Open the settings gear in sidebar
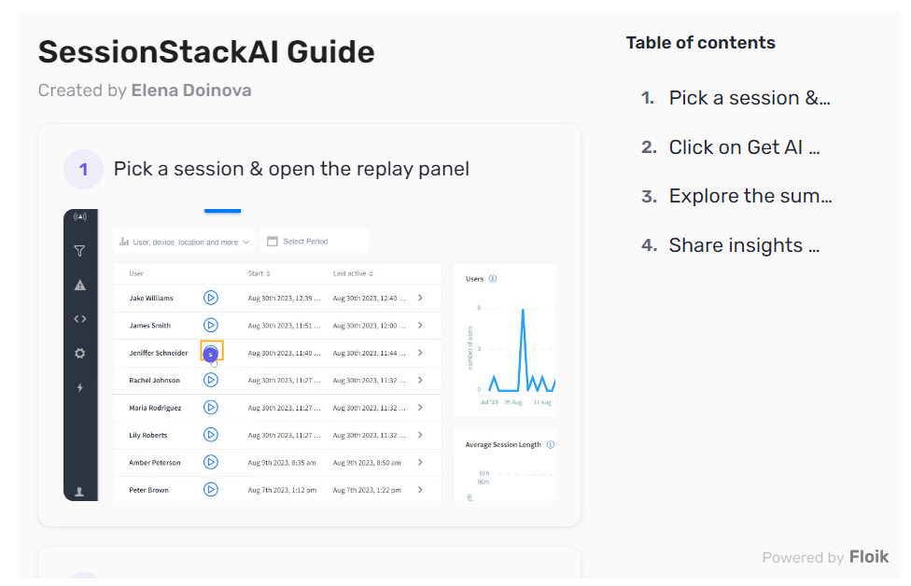This screenshot has height=586, width=911. [79, 354]
